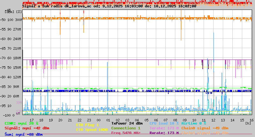Click the 'ETH Speed 1000' legend label

tap(92, 130)
